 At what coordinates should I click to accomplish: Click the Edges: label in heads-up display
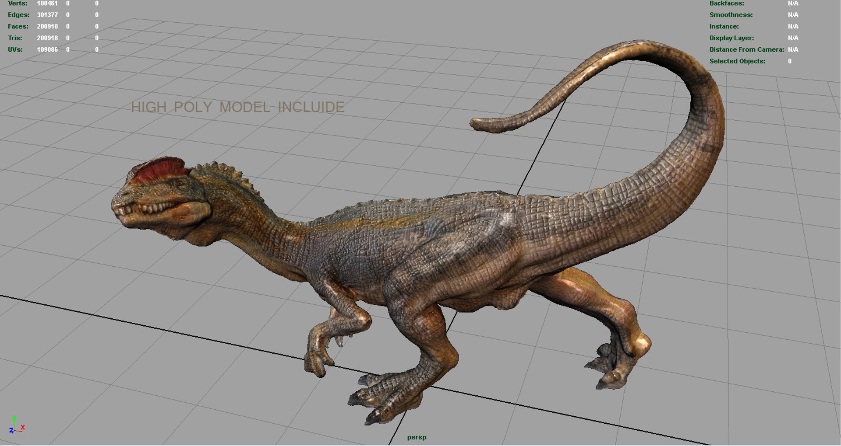(x=19, y=15)
